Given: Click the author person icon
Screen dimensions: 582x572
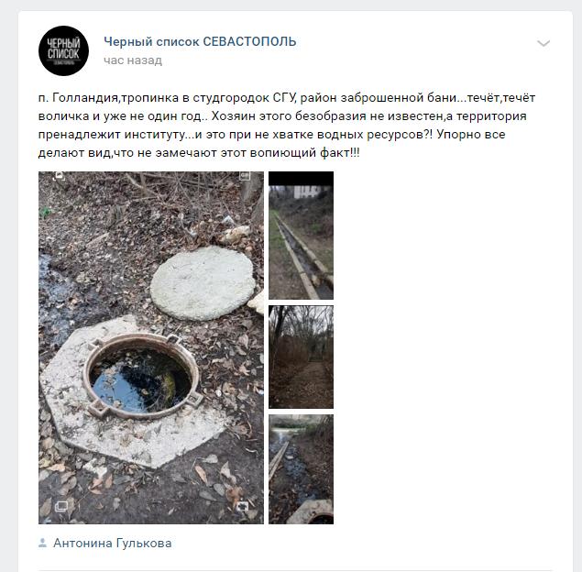Looking at the screenshot, I should click(x=43, y=543).
